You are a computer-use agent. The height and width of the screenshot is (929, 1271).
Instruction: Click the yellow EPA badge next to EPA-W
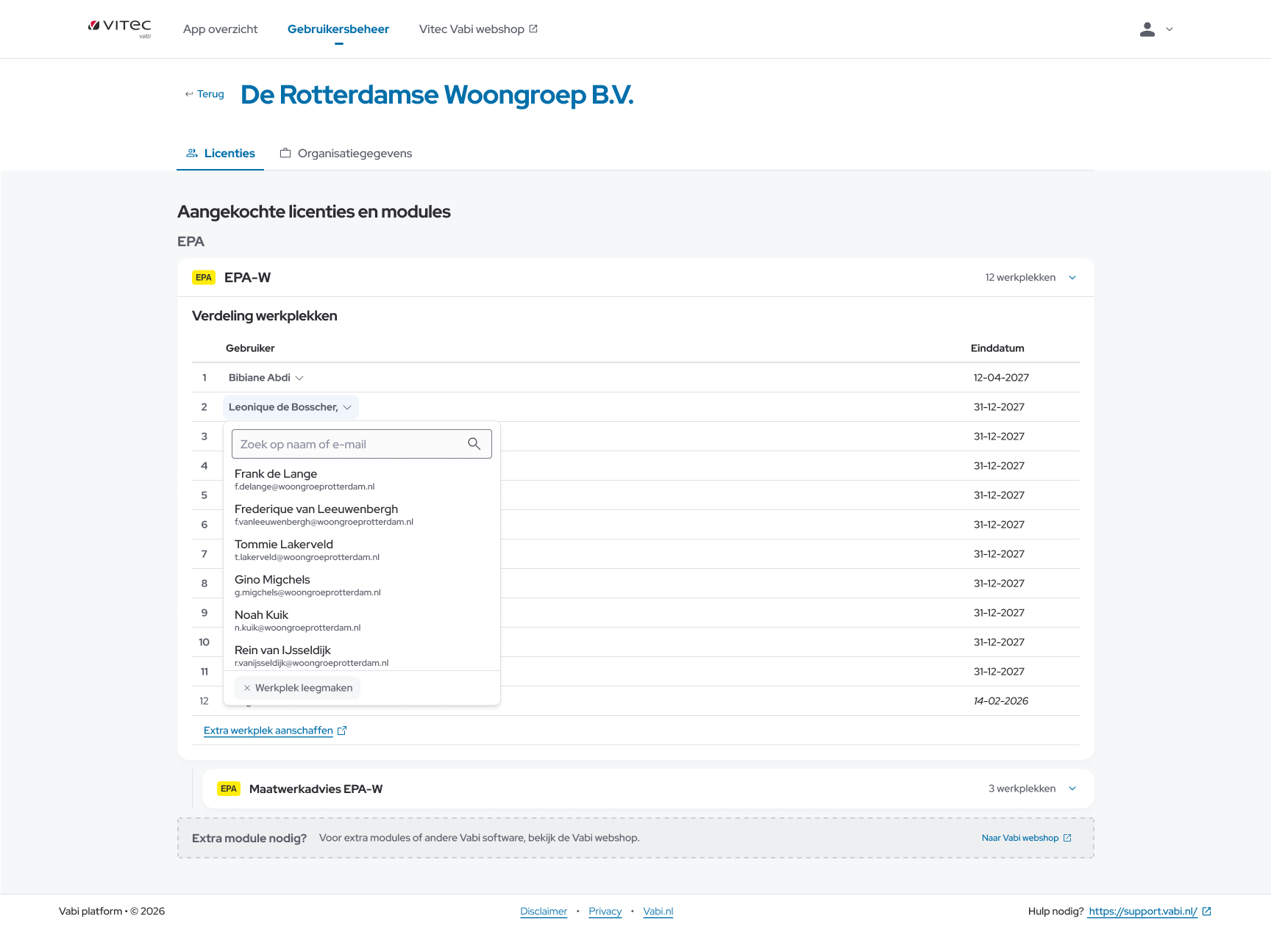point(204,278)
